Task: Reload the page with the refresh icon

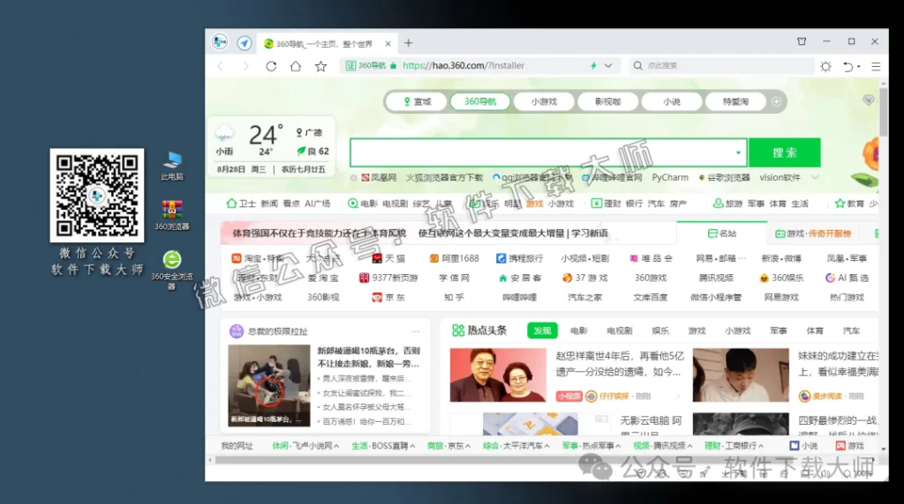Action: click(271, 66)
